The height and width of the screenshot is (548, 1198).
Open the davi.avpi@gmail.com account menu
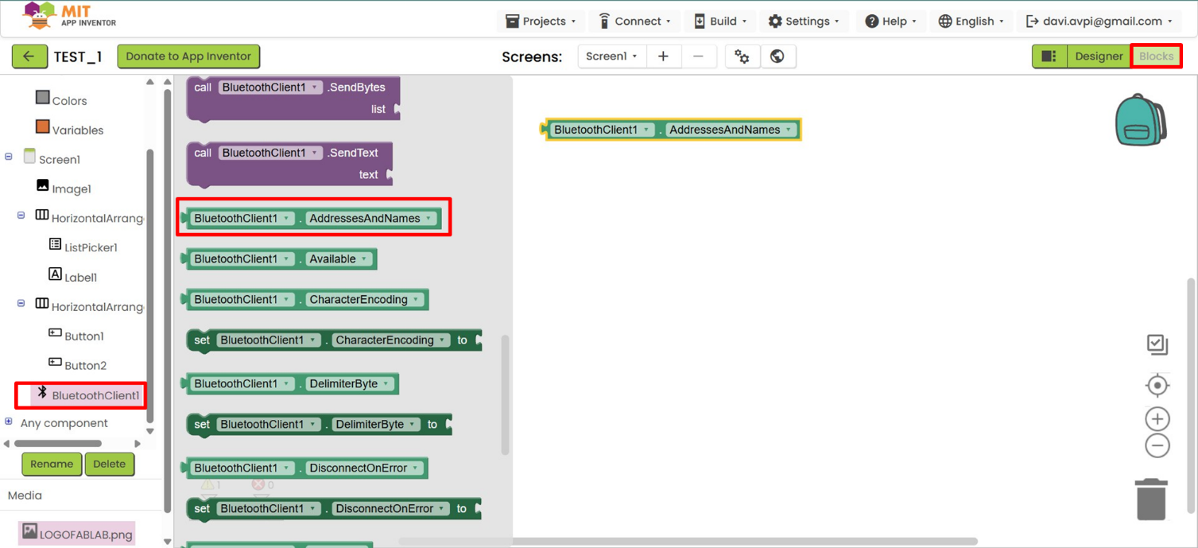tap(1099, 21)
